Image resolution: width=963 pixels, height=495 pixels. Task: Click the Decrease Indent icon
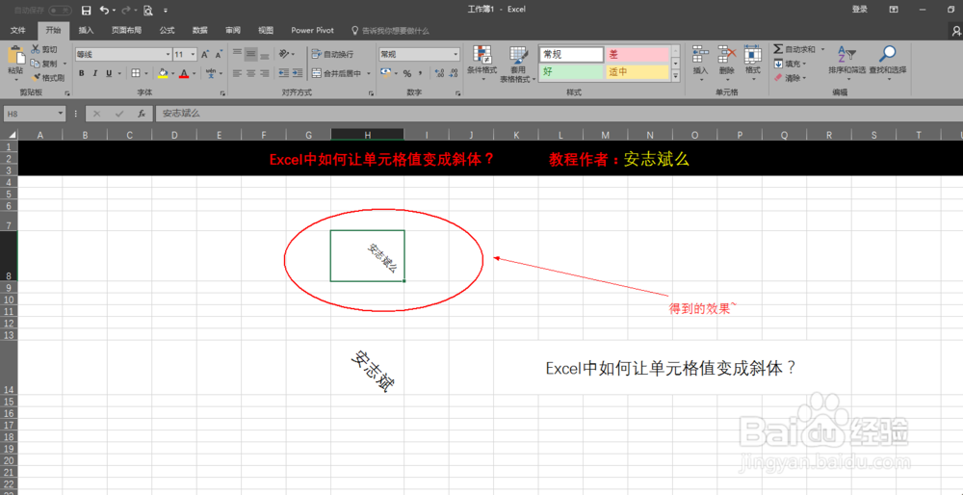point(284,73)
